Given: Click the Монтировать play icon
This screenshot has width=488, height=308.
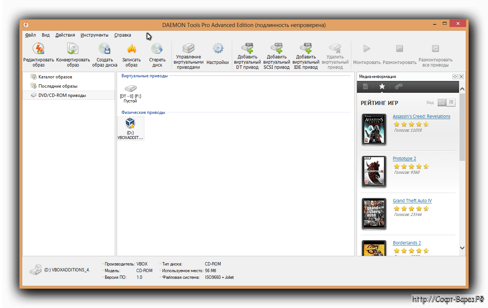Looking at the screenshot, I should click(x=367, y=48).
